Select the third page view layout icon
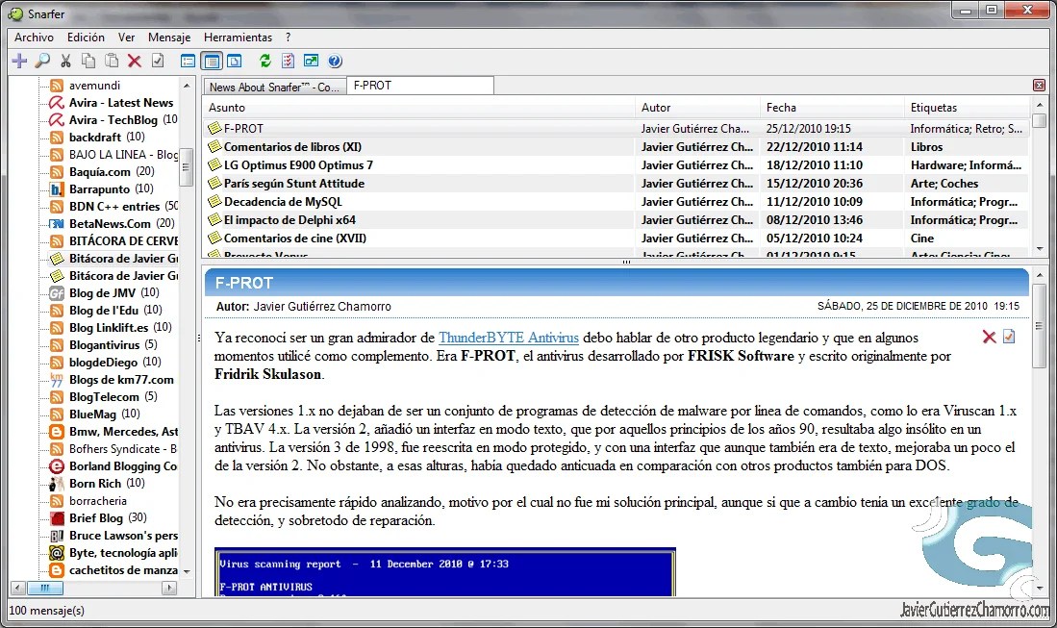This screenshot has width=1057, height=628. 234,62
